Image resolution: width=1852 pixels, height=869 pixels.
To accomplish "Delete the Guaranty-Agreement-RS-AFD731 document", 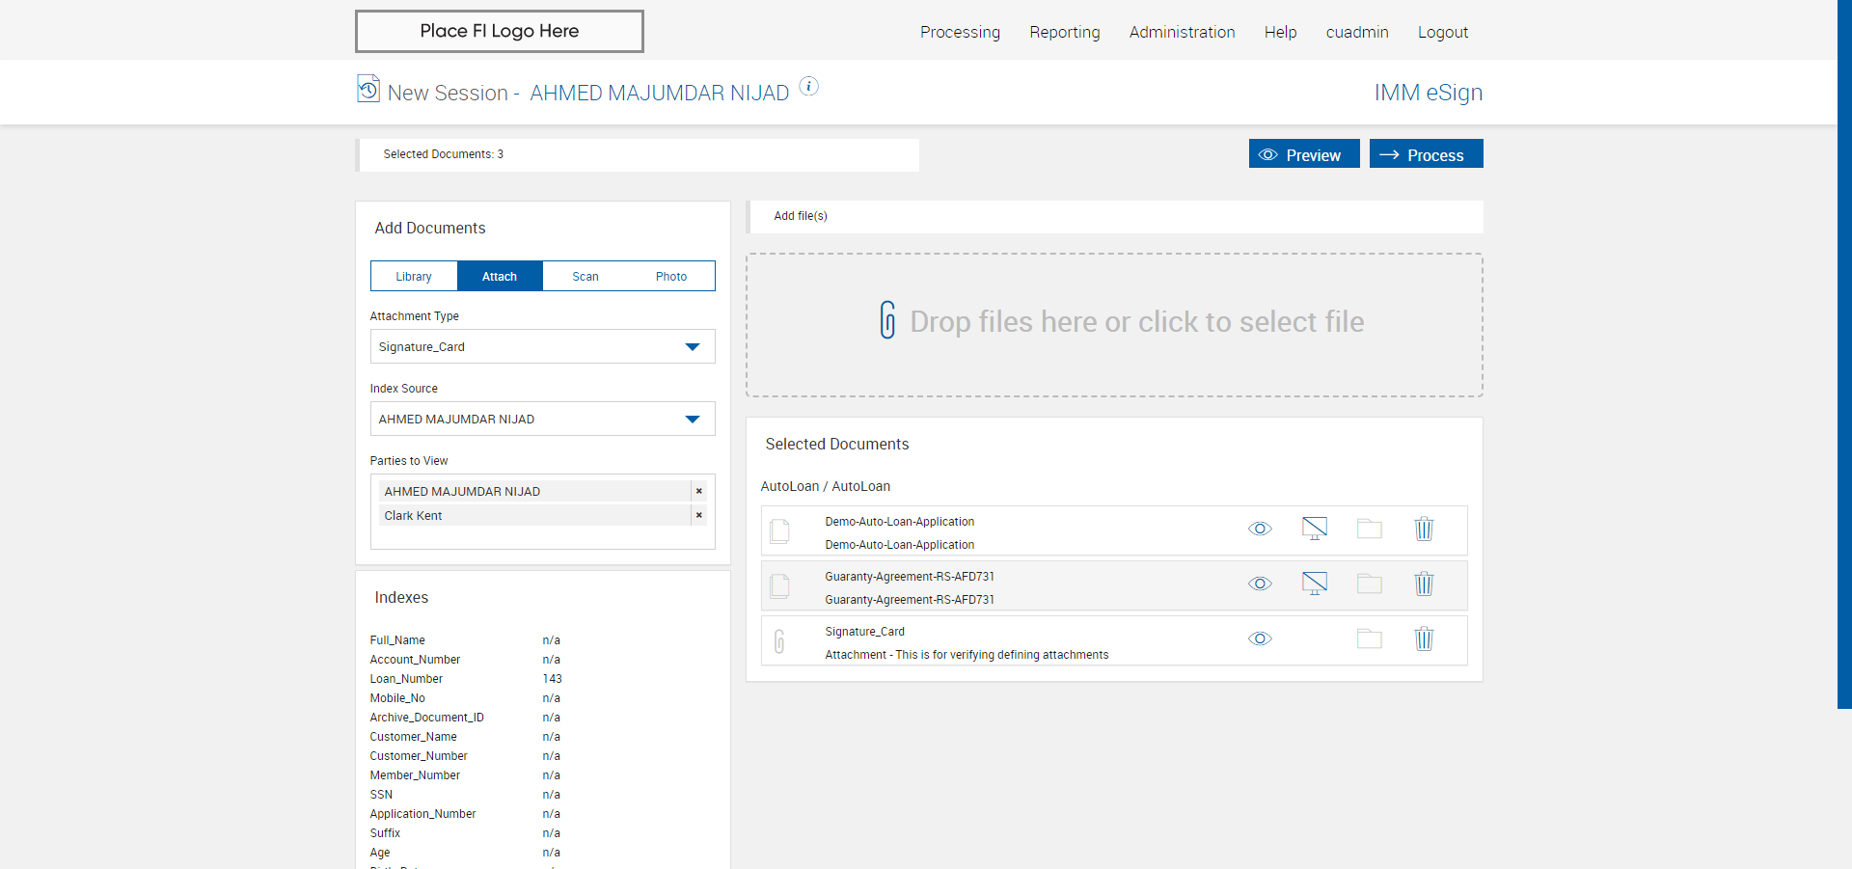I will [1424, 584].
